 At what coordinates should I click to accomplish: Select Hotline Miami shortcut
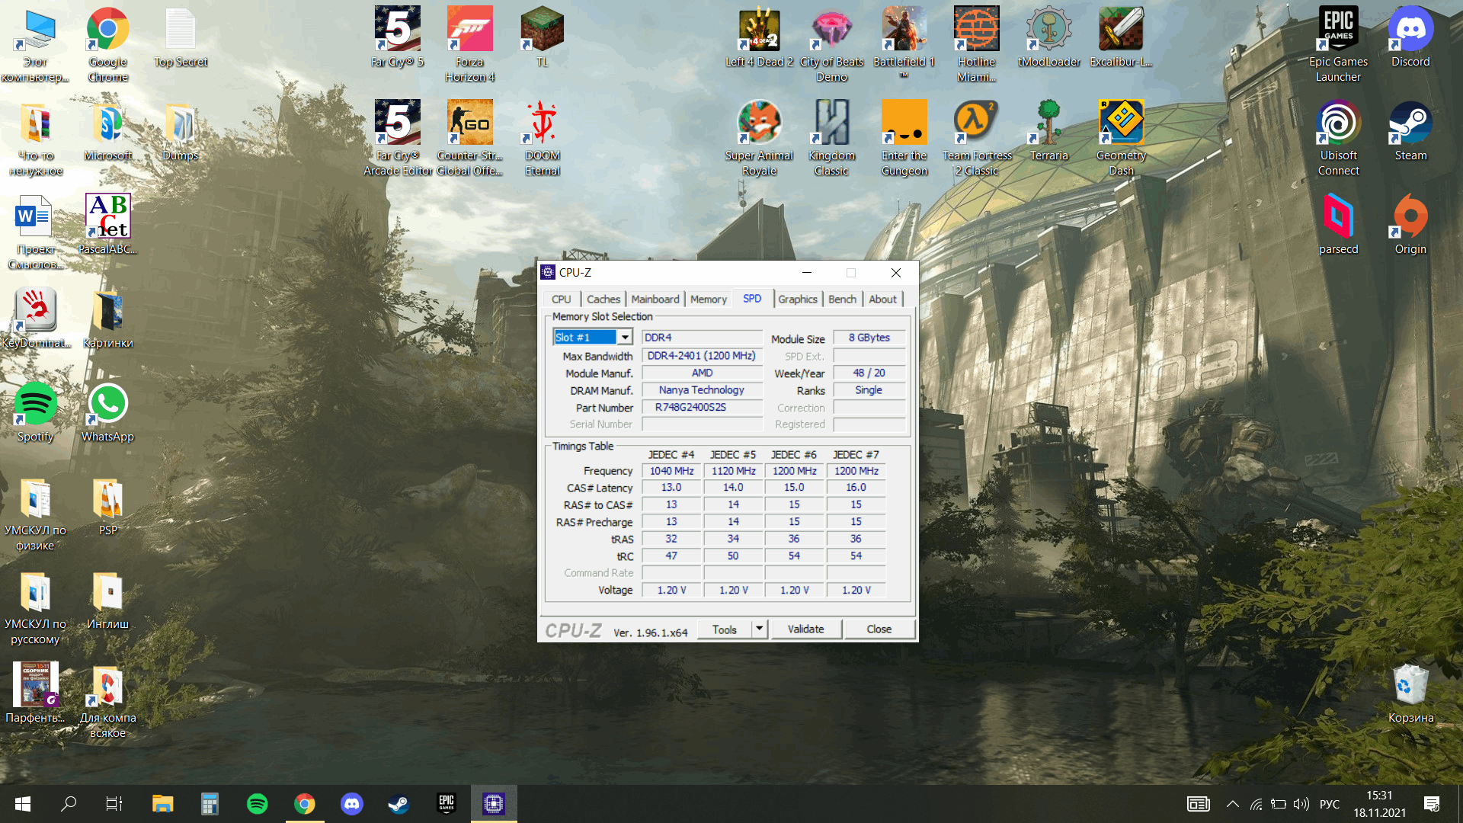click(976, 44)
